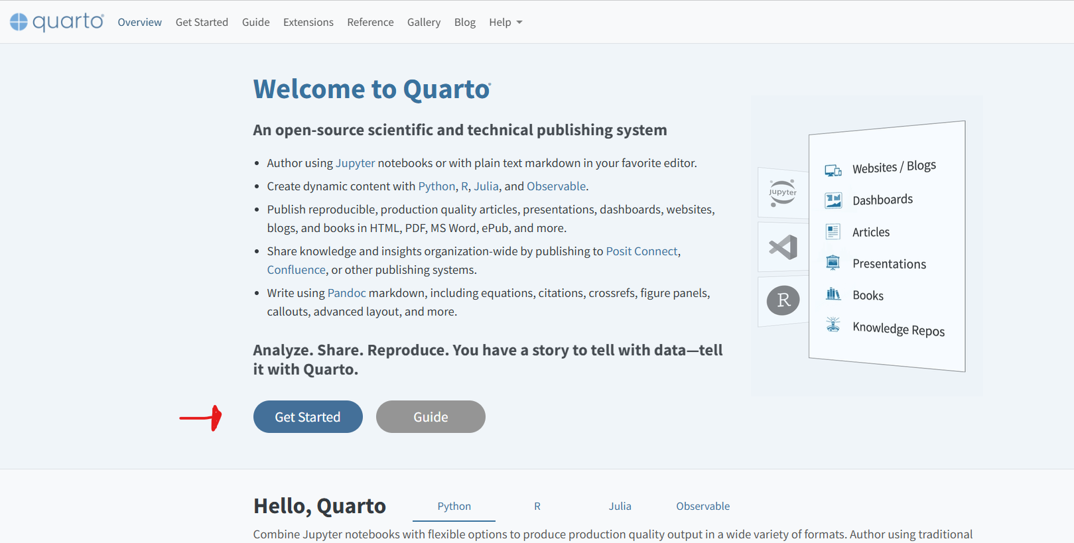Open the Extensions menu item
This screenshot has width=1074, height=543.
pyautogui.click(x=308, y=23)
